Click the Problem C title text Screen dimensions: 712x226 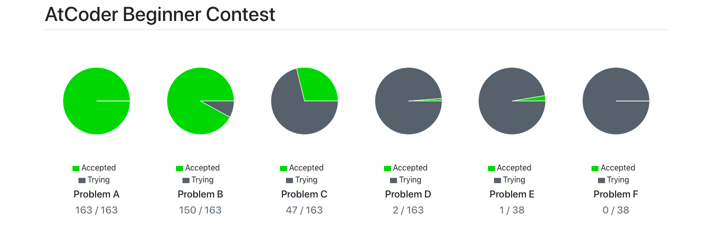[x=304, y=194]
